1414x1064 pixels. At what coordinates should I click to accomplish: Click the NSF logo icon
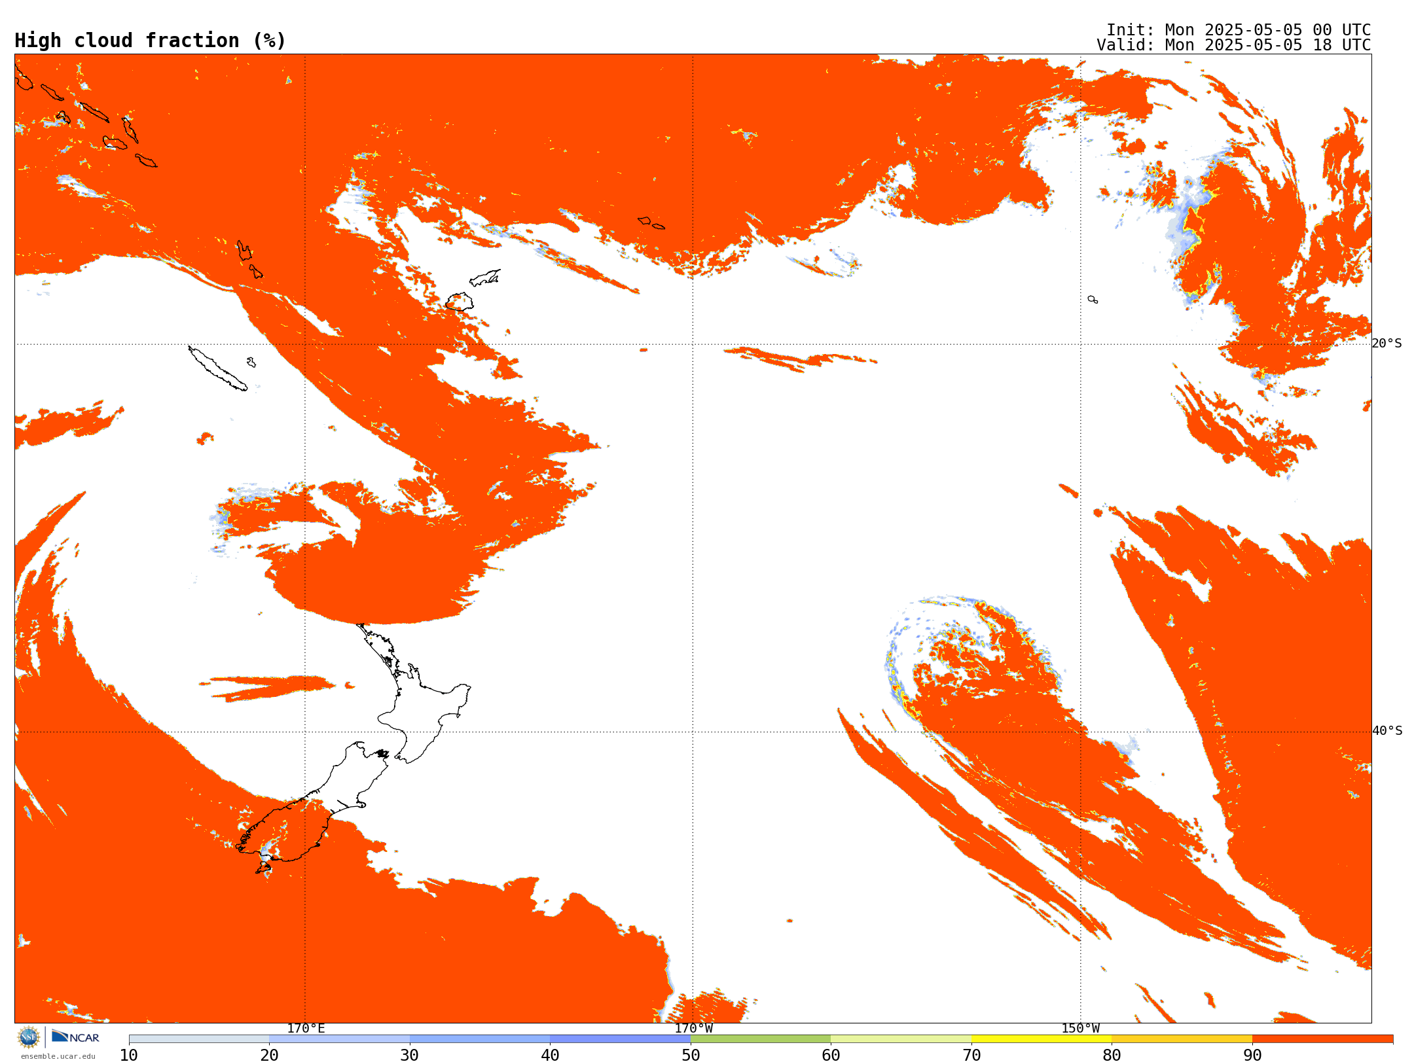pos(29,1037)
